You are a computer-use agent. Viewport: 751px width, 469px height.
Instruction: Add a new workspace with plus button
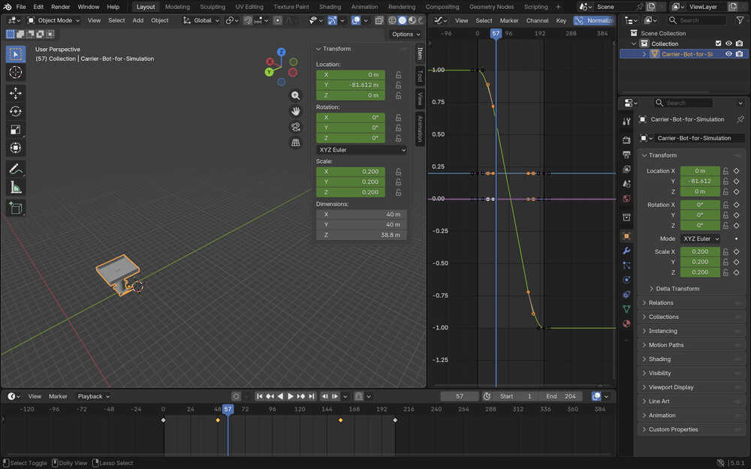point(558,7)
